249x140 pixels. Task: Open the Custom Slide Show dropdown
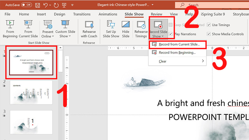tap(65, 36)
